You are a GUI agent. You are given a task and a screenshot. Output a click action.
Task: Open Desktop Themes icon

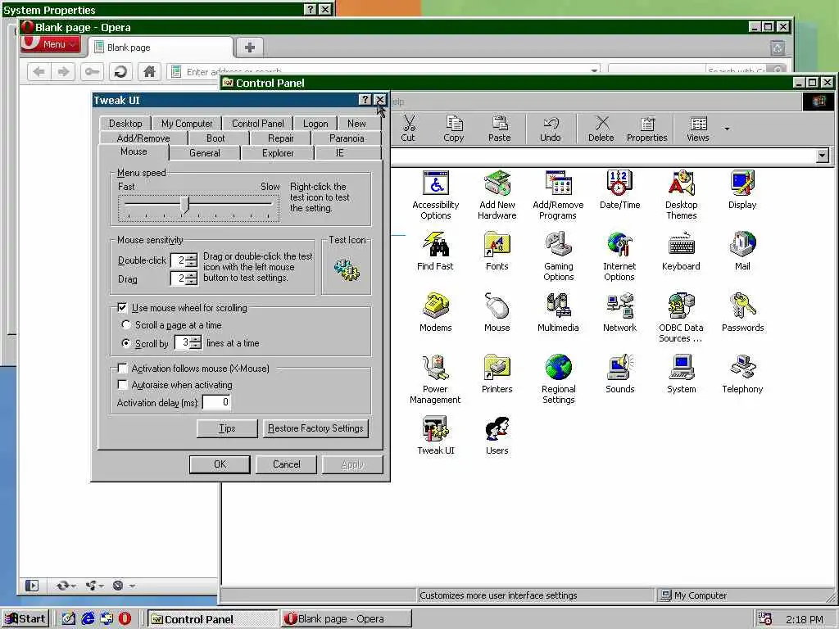[681, 195]
